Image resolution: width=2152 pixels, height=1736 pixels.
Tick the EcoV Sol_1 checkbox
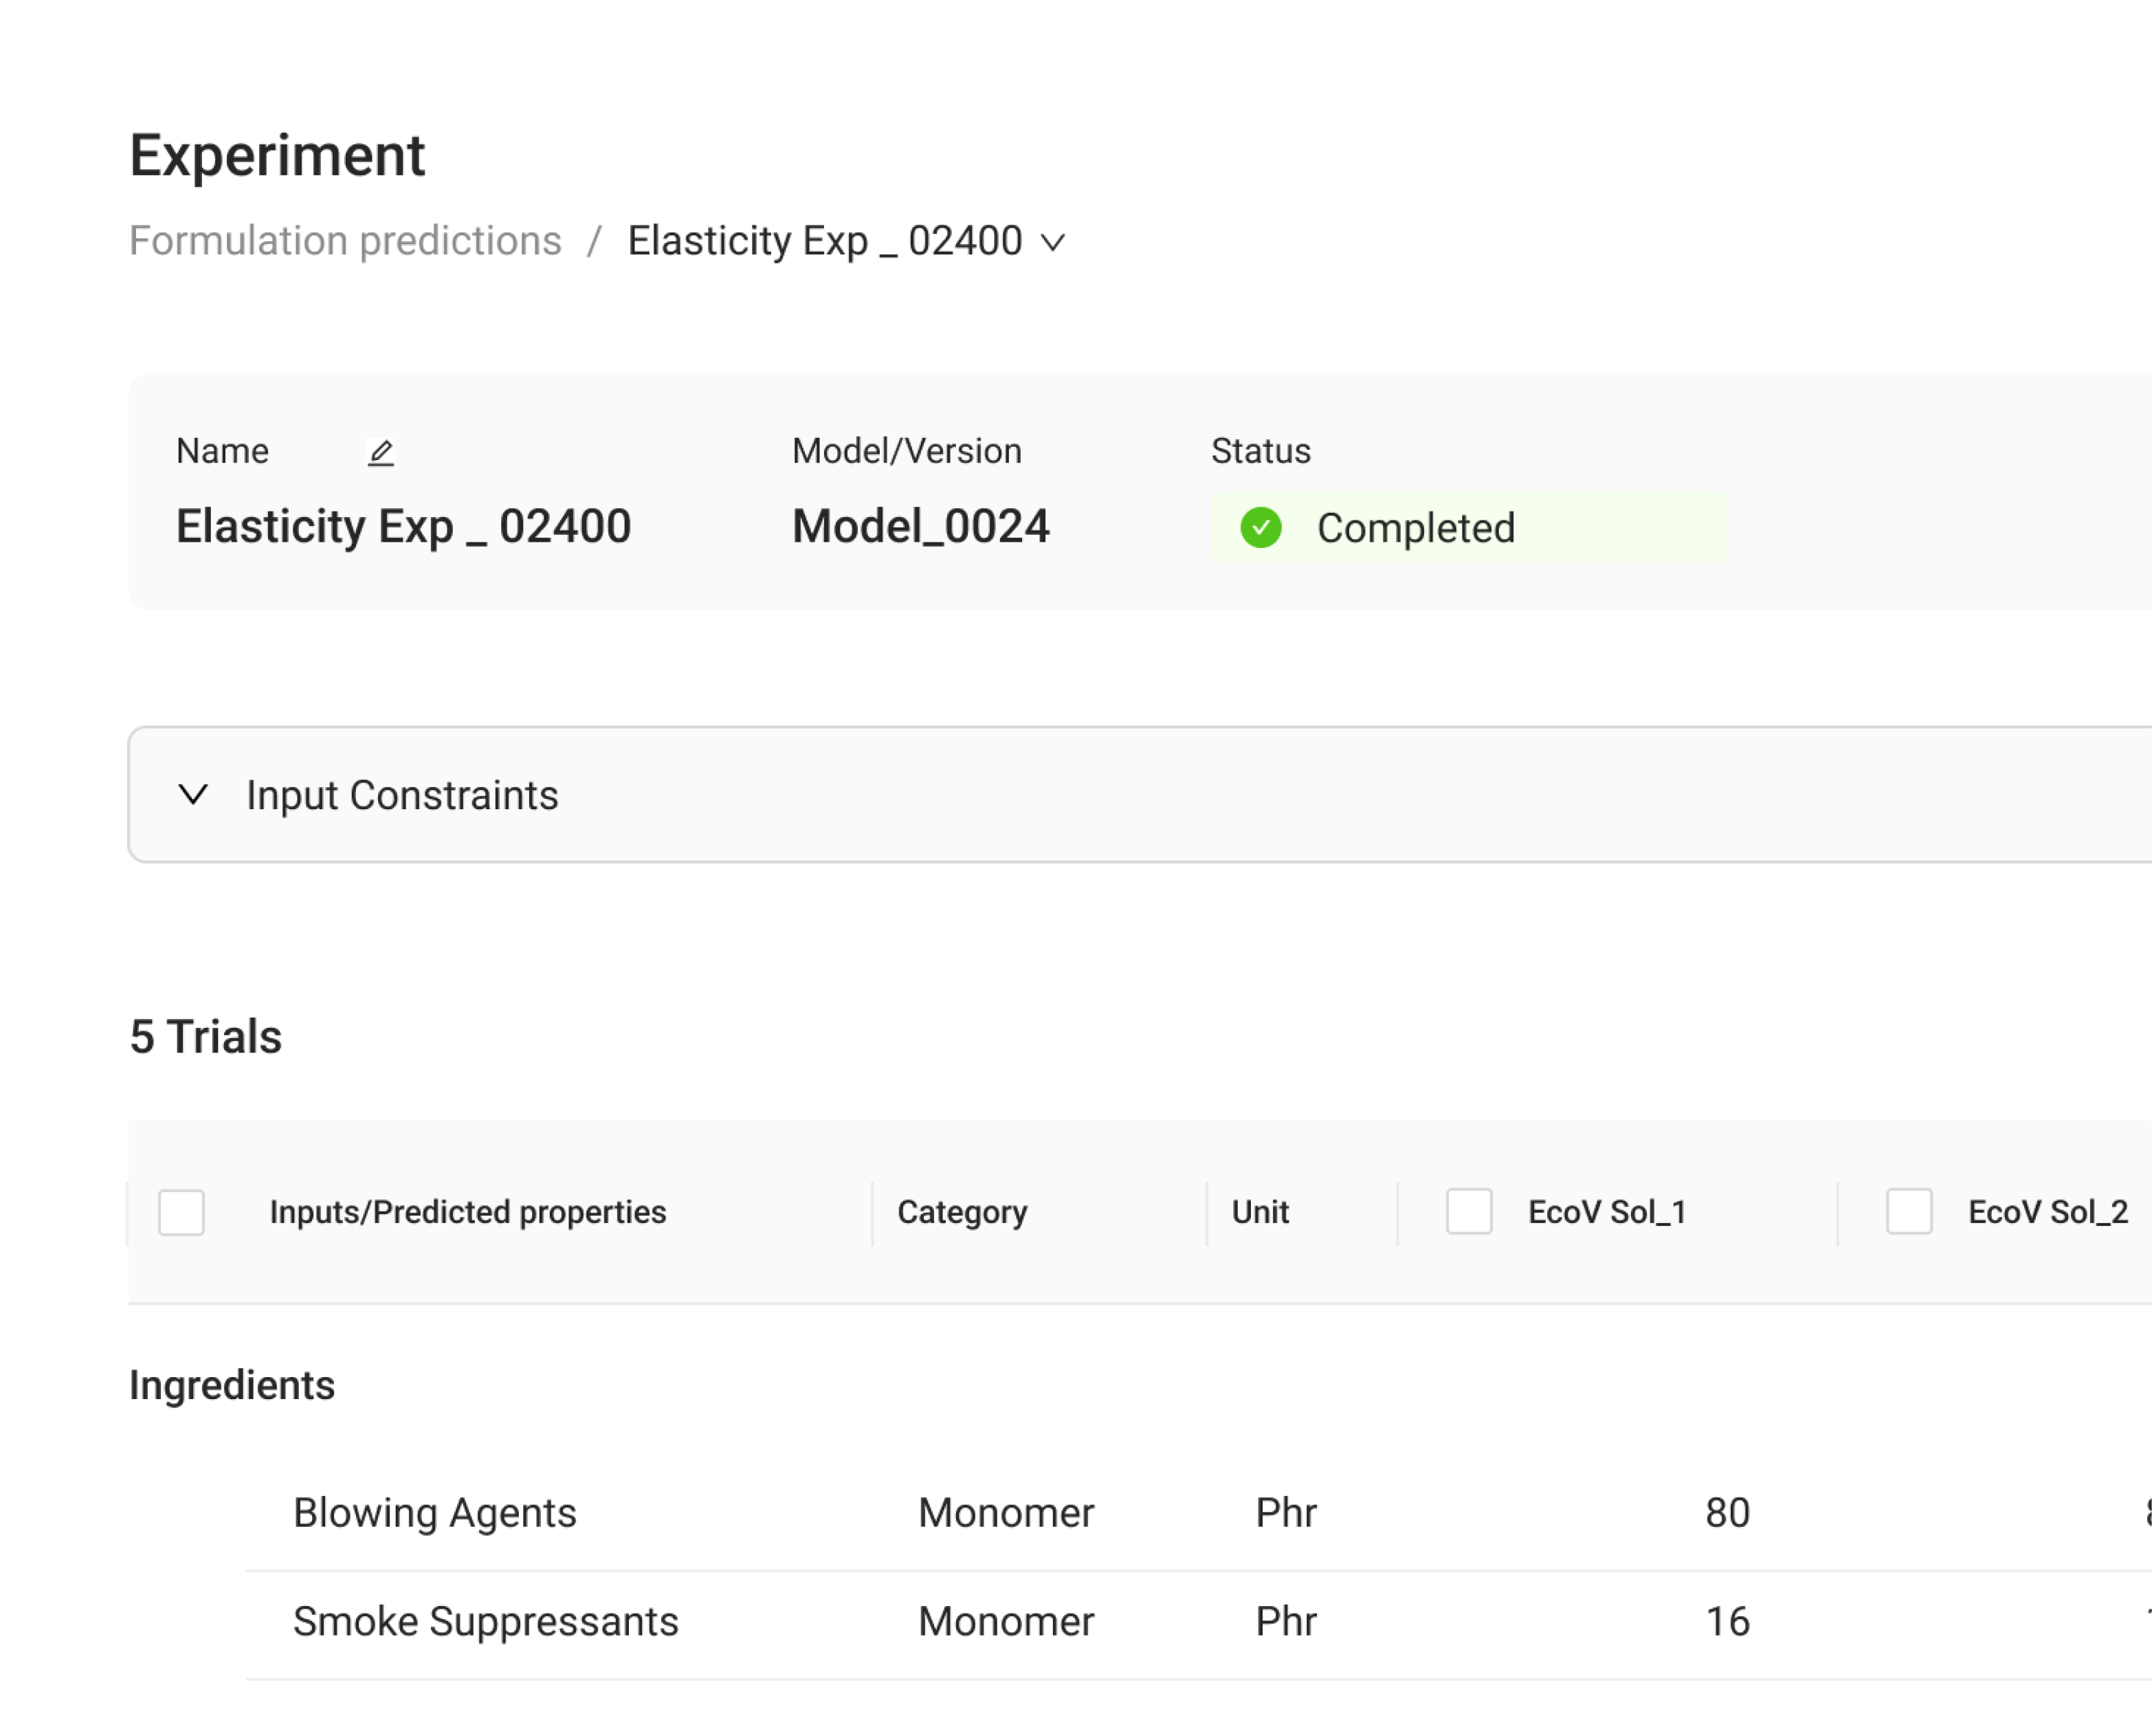(x=1468, y=1212)
